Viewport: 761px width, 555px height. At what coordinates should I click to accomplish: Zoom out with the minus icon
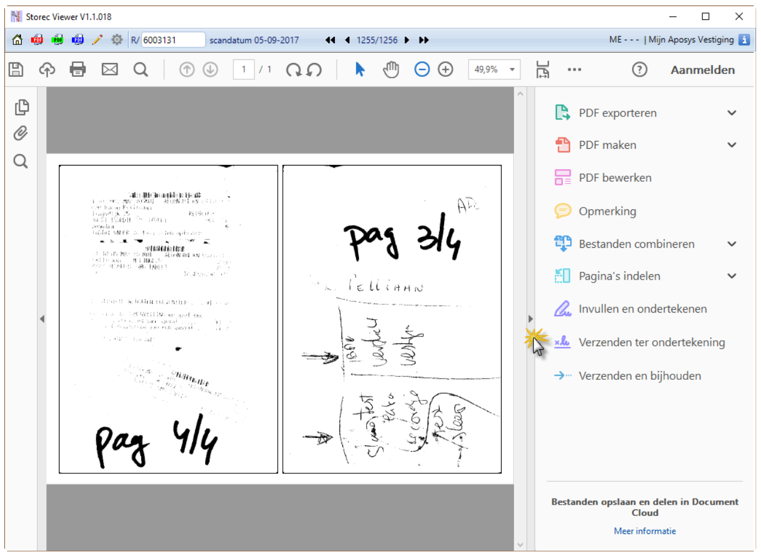tap(423, 70)
